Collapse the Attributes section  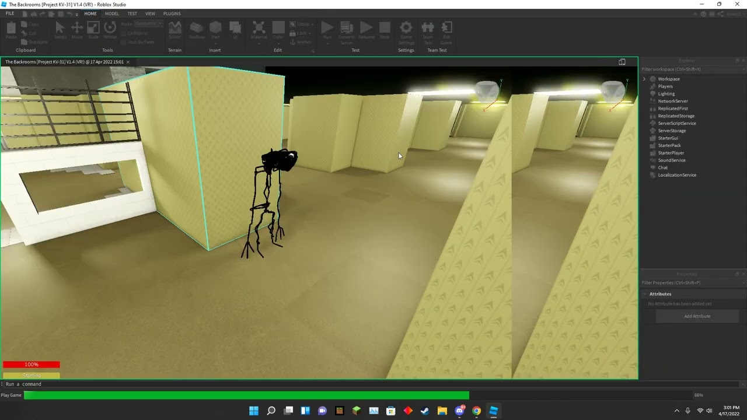click(645, 294)
